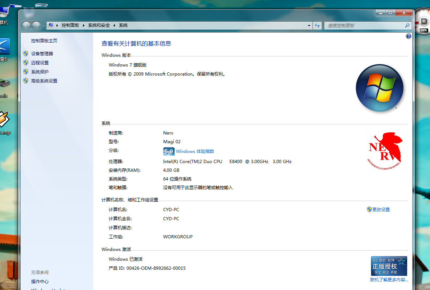Viewport: 430px width, 290px height.
Task: Maximize the System window
Action: [390, 13]
